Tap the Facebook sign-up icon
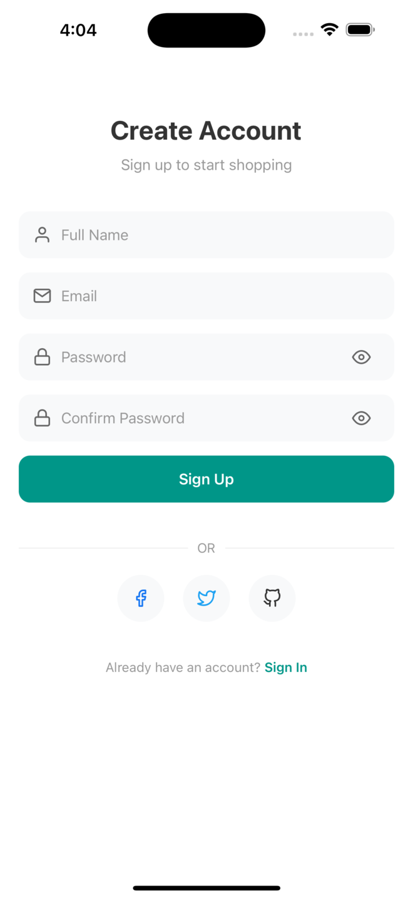Viewport: 413px width, 898px height. (x=141, y=598)
